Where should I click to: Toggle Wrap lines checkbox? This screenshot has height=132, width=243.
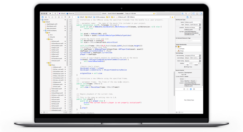click(185, 67)
